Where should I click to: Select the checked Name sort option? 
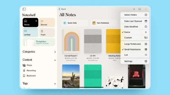click(135, 32)
